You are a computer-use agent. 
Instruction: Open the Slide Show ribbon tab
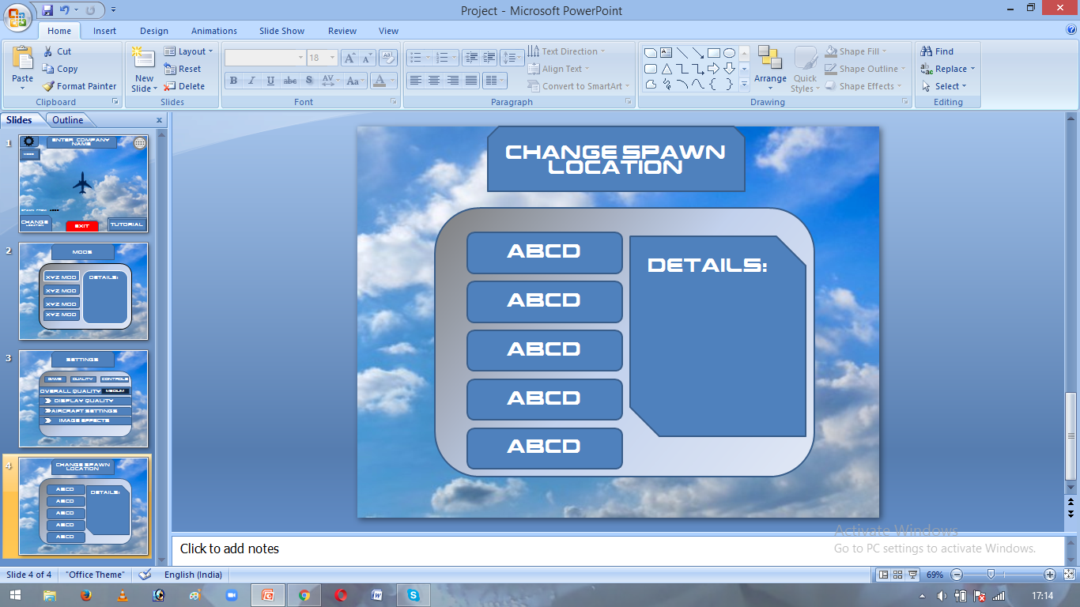(281, 31)
